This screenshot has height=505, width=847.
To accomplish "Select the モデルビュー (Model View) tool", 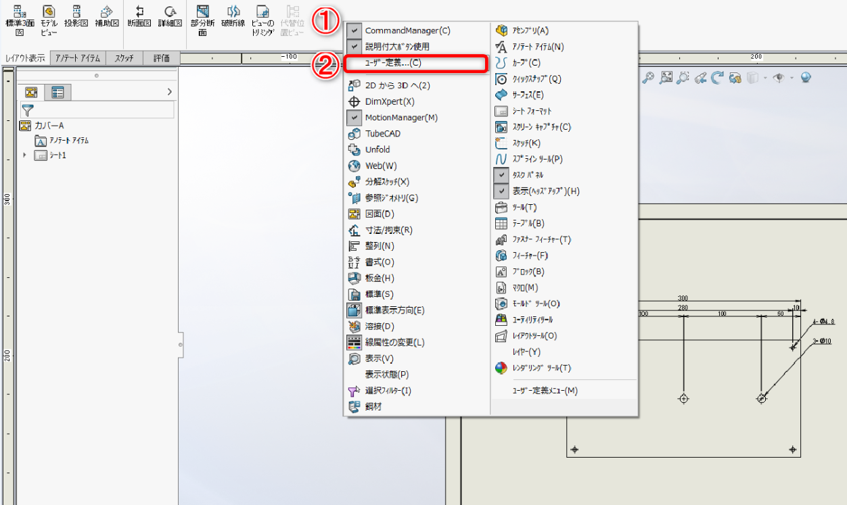I will tap(49, 18).
